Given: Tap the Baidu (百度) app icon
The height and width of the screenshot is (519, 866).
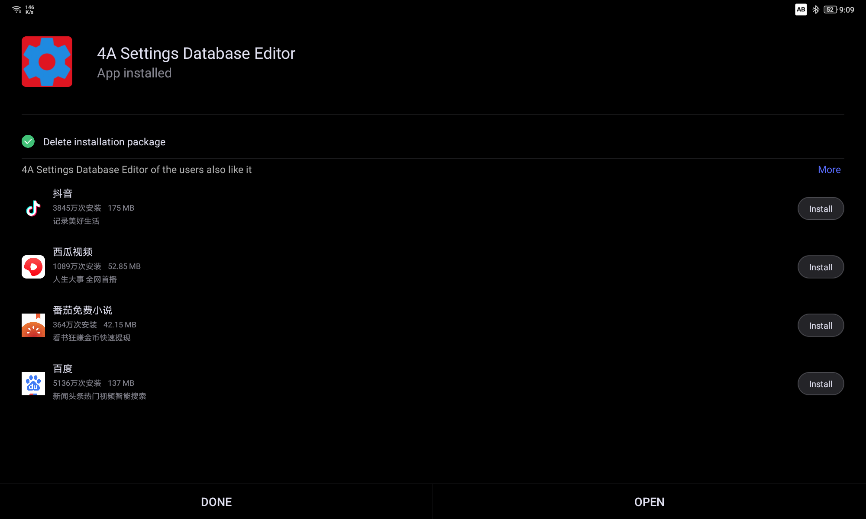Looking at the screenshot, I should point(33,384).
